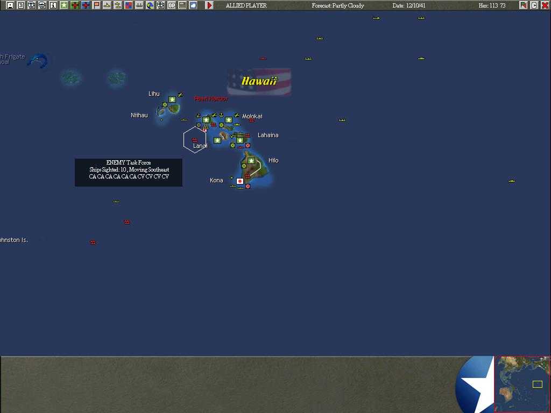551x413 pixels.
Task: Select the Pearl Harbor star base icon
Action: pyautogui.click(x=206, y=120)
